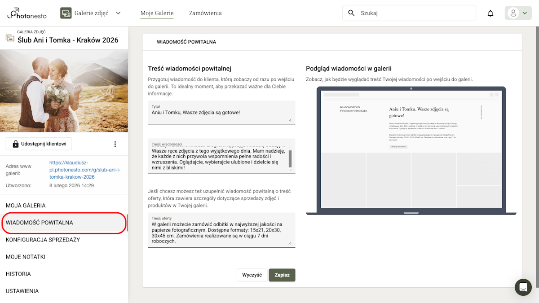Screen dimensions: 539x303
Task: Switch to the Moje Galerie tab
Action: 157,13
